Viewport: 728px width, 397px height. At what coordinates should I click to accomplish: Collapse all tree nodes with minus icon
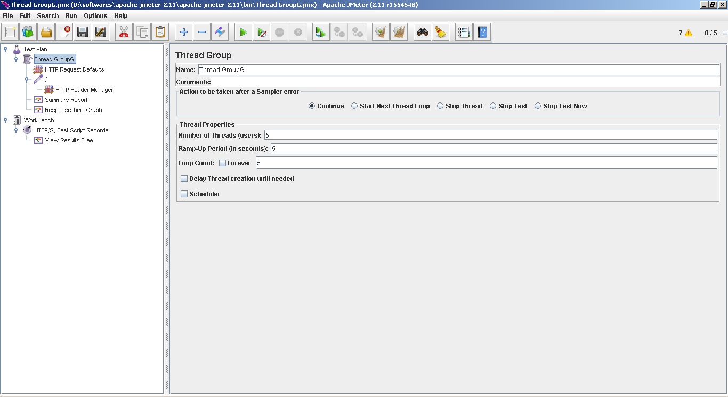pyautogui.click(x=202, y=32)
